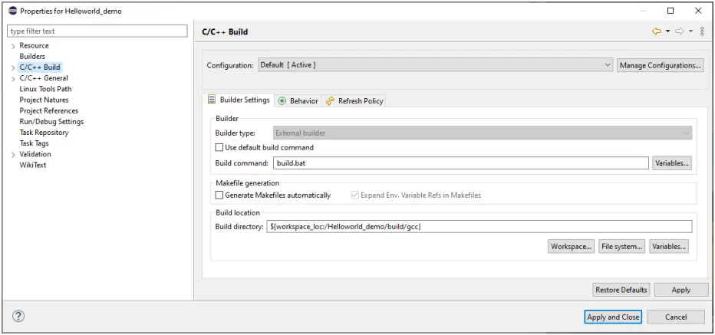Enable Generate Makefiles automatically checkbox

tap(219, 195)
